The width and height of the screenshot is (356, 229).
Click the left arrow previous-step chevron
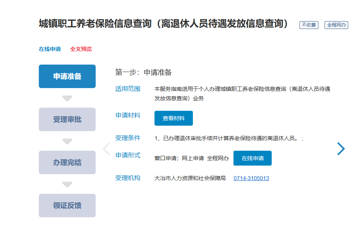coord(106,149)
